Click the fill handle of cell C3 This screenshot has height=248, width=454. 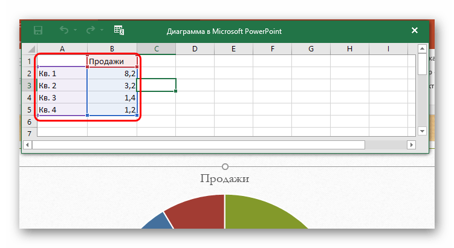pyautogui.click(x=176, y=91)
